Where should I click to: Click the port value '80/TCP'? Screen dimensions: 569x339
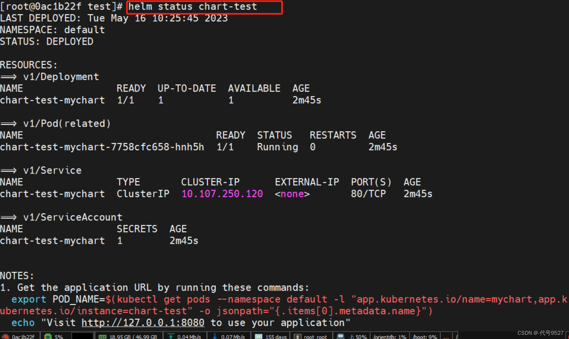click(368, 194)
